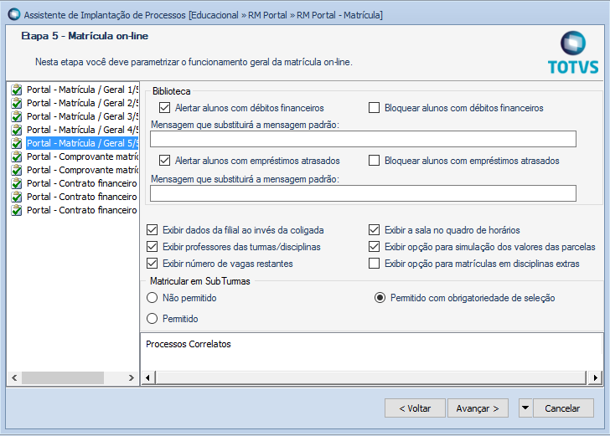Click the Processos Correlatos horizontal scrollbar track
The height and width of the screenshot is (436, 610).
pyautogui.click(x=370, y=377)
